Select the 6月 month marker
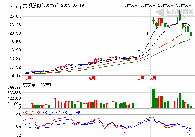 pyautogui.click(x=153, y=78)
